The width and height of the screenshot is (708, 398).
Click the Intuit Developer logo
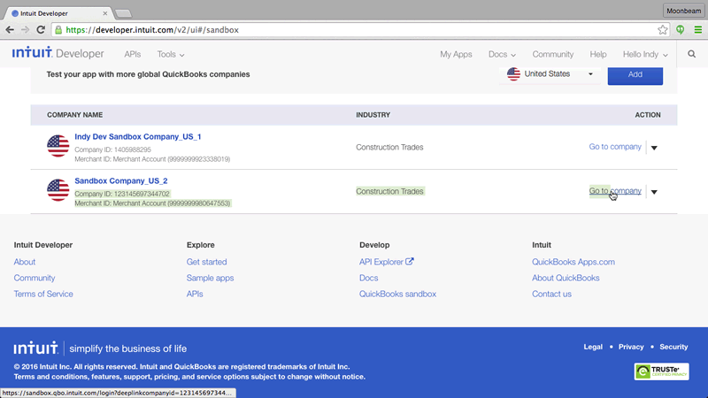[x=58, y=53]
